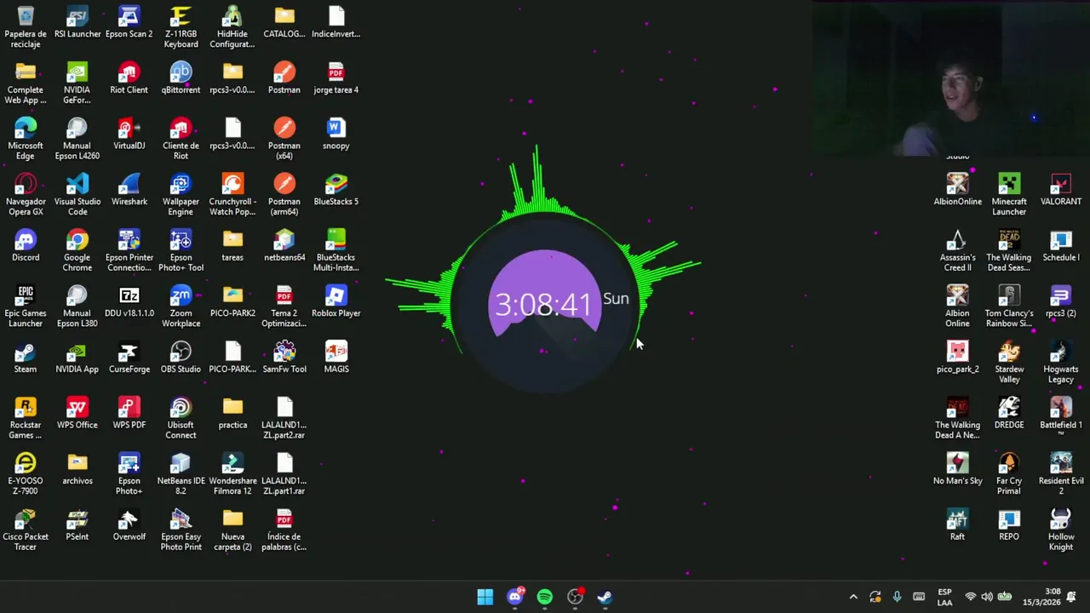The image size is (1090, 613).
Task: Open the Windows Start button
Action: (485, 597)
